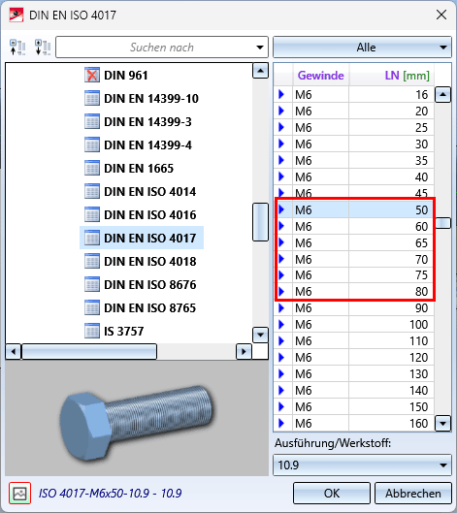The image size is (457, 513).
Task: Click the blue arrow of the M6 100 row
Action: pos(281,324)
